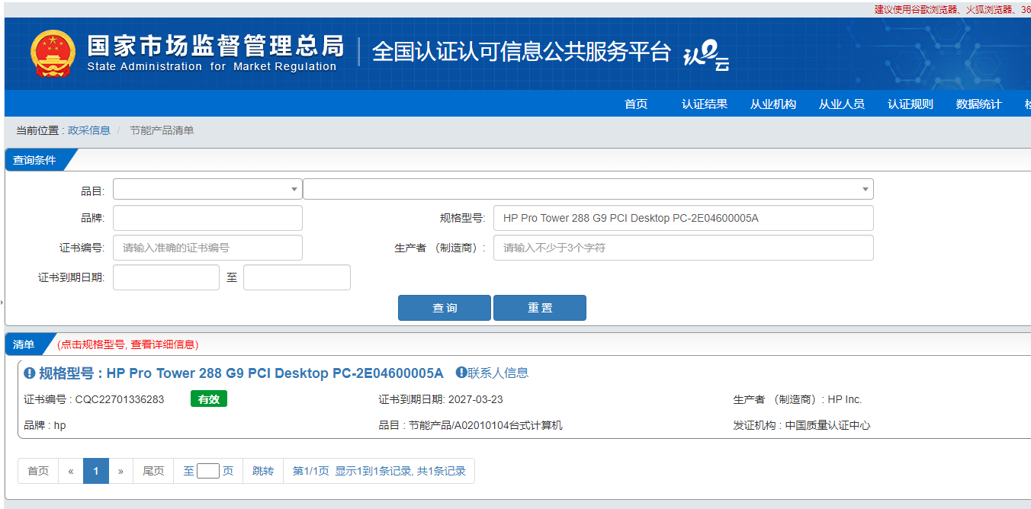Click the 节能产品清单 breadcrumb text
Image resolution: width=1031 pixels, height=509 pixels.
pos(162,130)
